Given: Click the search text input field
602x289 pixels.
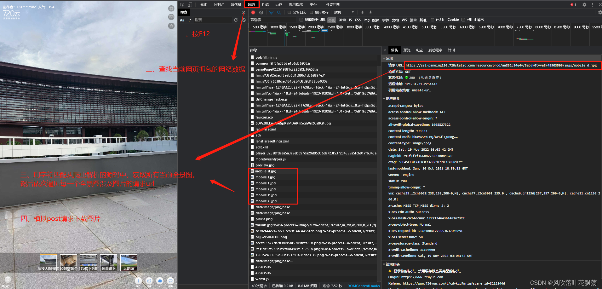Looking at the screenshot, I should [x=213, y=20].
